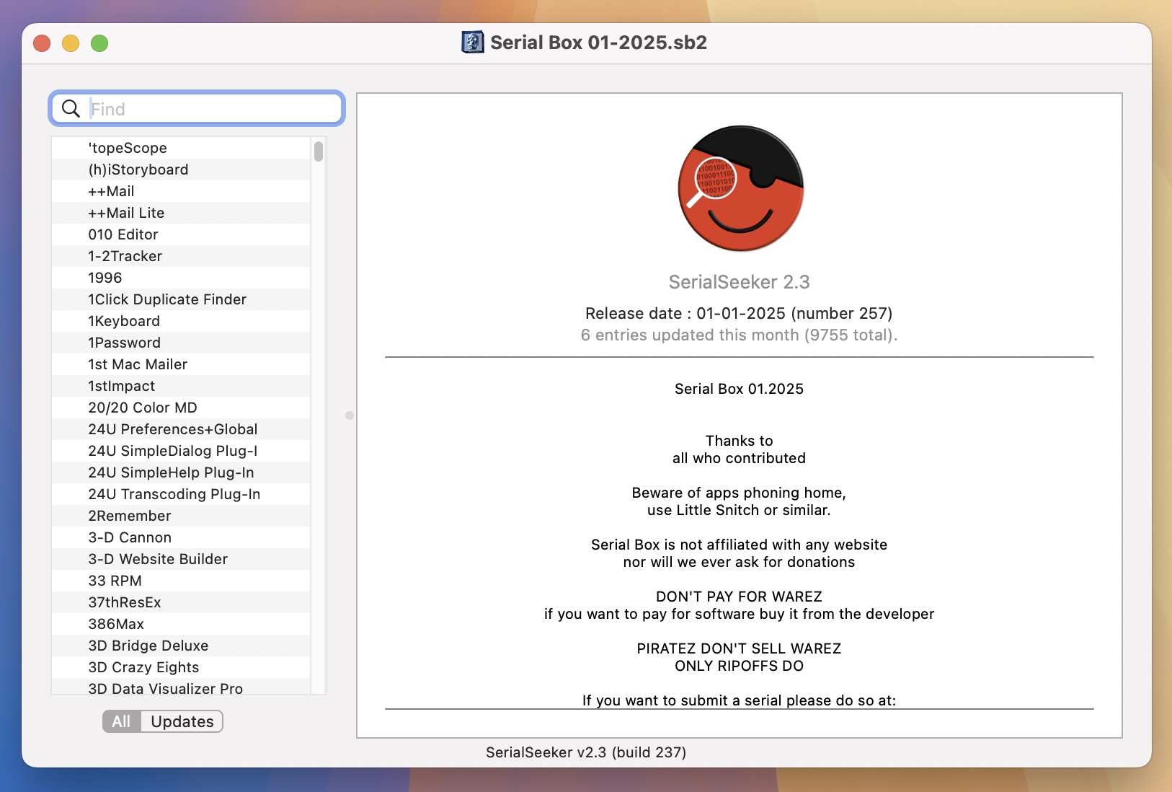The height and width of the screenshot is (792, 1172).
Task: Select the All segment filter
Action: point(121,721)
